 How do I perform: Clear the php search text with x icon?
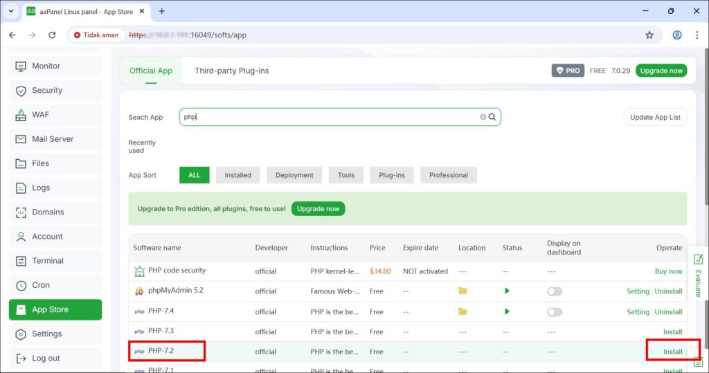pyautogui.click(x=483, y=117)
